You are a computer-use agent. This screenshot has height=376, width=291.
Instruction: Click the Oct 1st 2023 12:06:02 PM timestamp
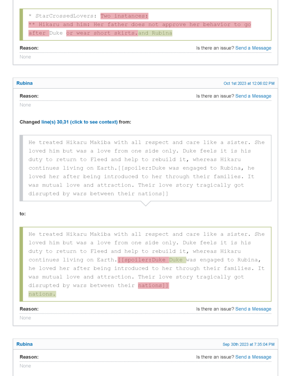[x=249, y=84]
